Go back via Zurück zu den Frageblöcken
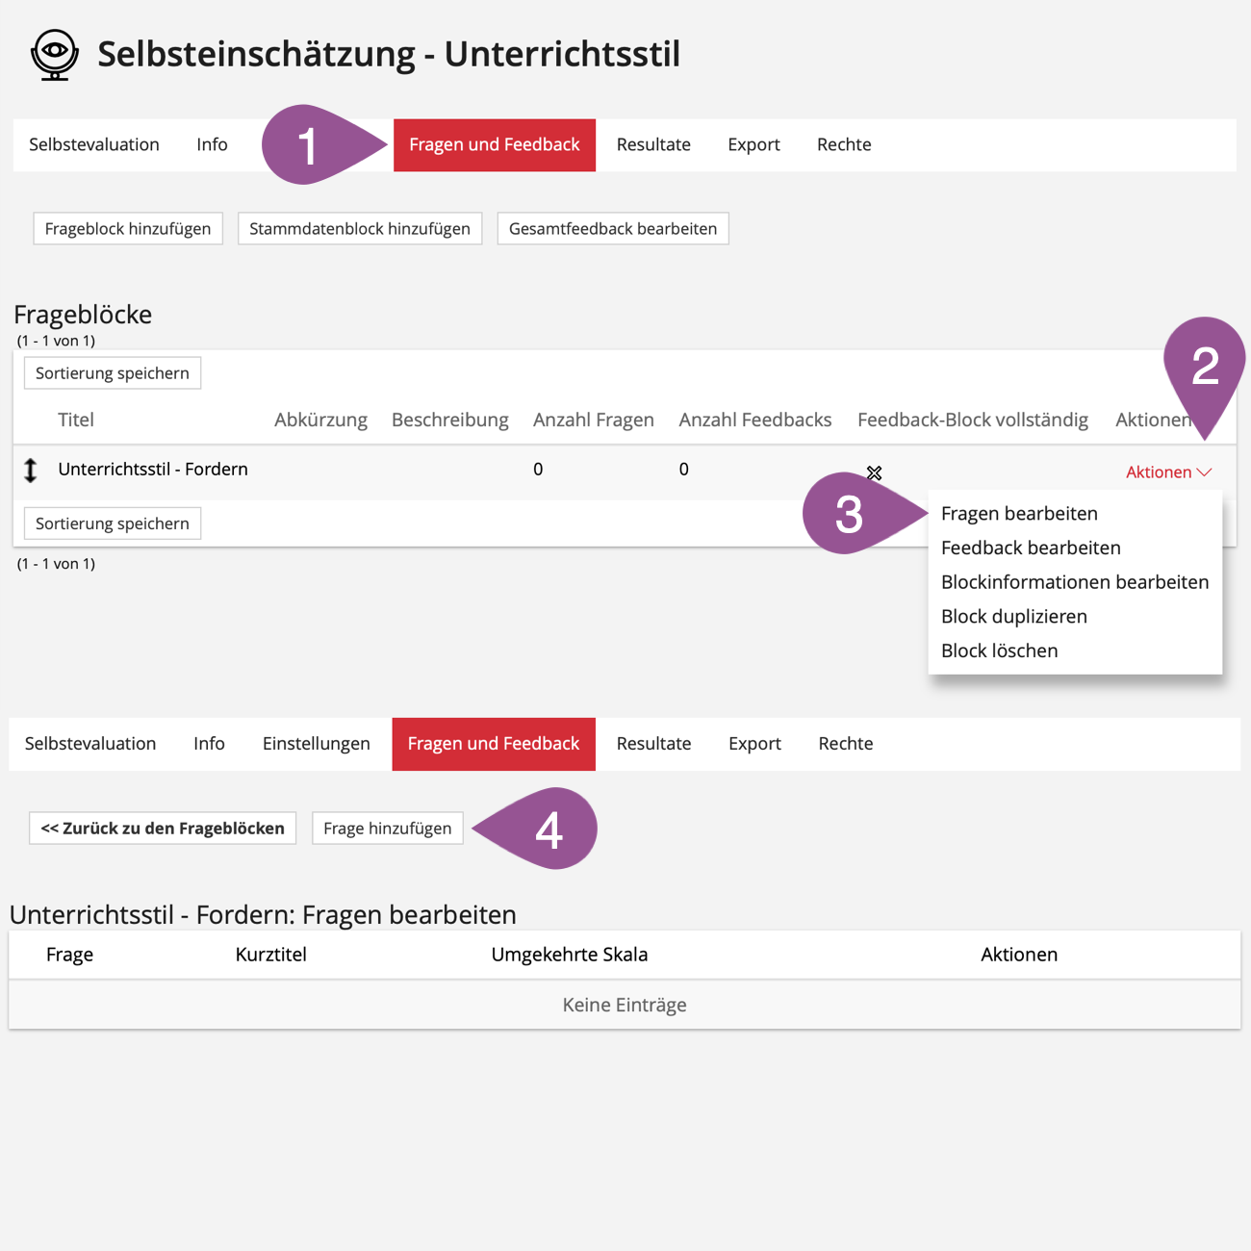 coord(163,829)
